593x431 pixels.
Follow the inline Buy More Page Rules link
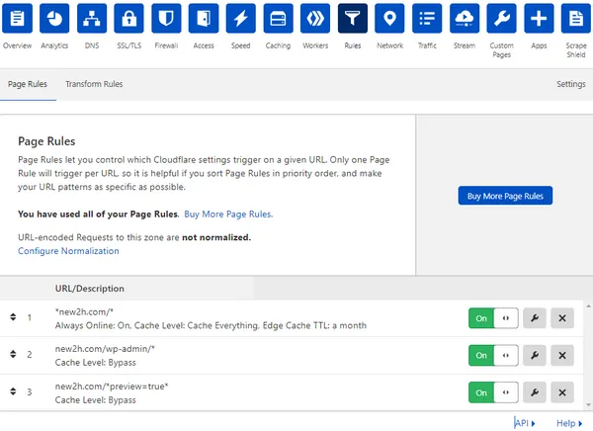point(228,215)
